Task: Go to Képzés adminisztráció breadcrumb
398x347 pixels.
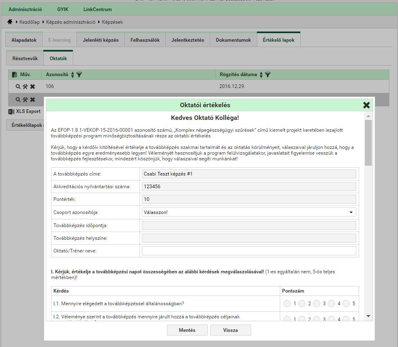Action: coord(71,22)
